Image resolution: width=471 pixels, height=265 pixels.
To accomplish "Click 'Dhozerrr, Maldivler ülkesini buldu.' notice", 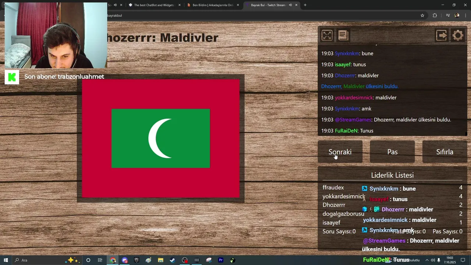I will coord(360,86).
